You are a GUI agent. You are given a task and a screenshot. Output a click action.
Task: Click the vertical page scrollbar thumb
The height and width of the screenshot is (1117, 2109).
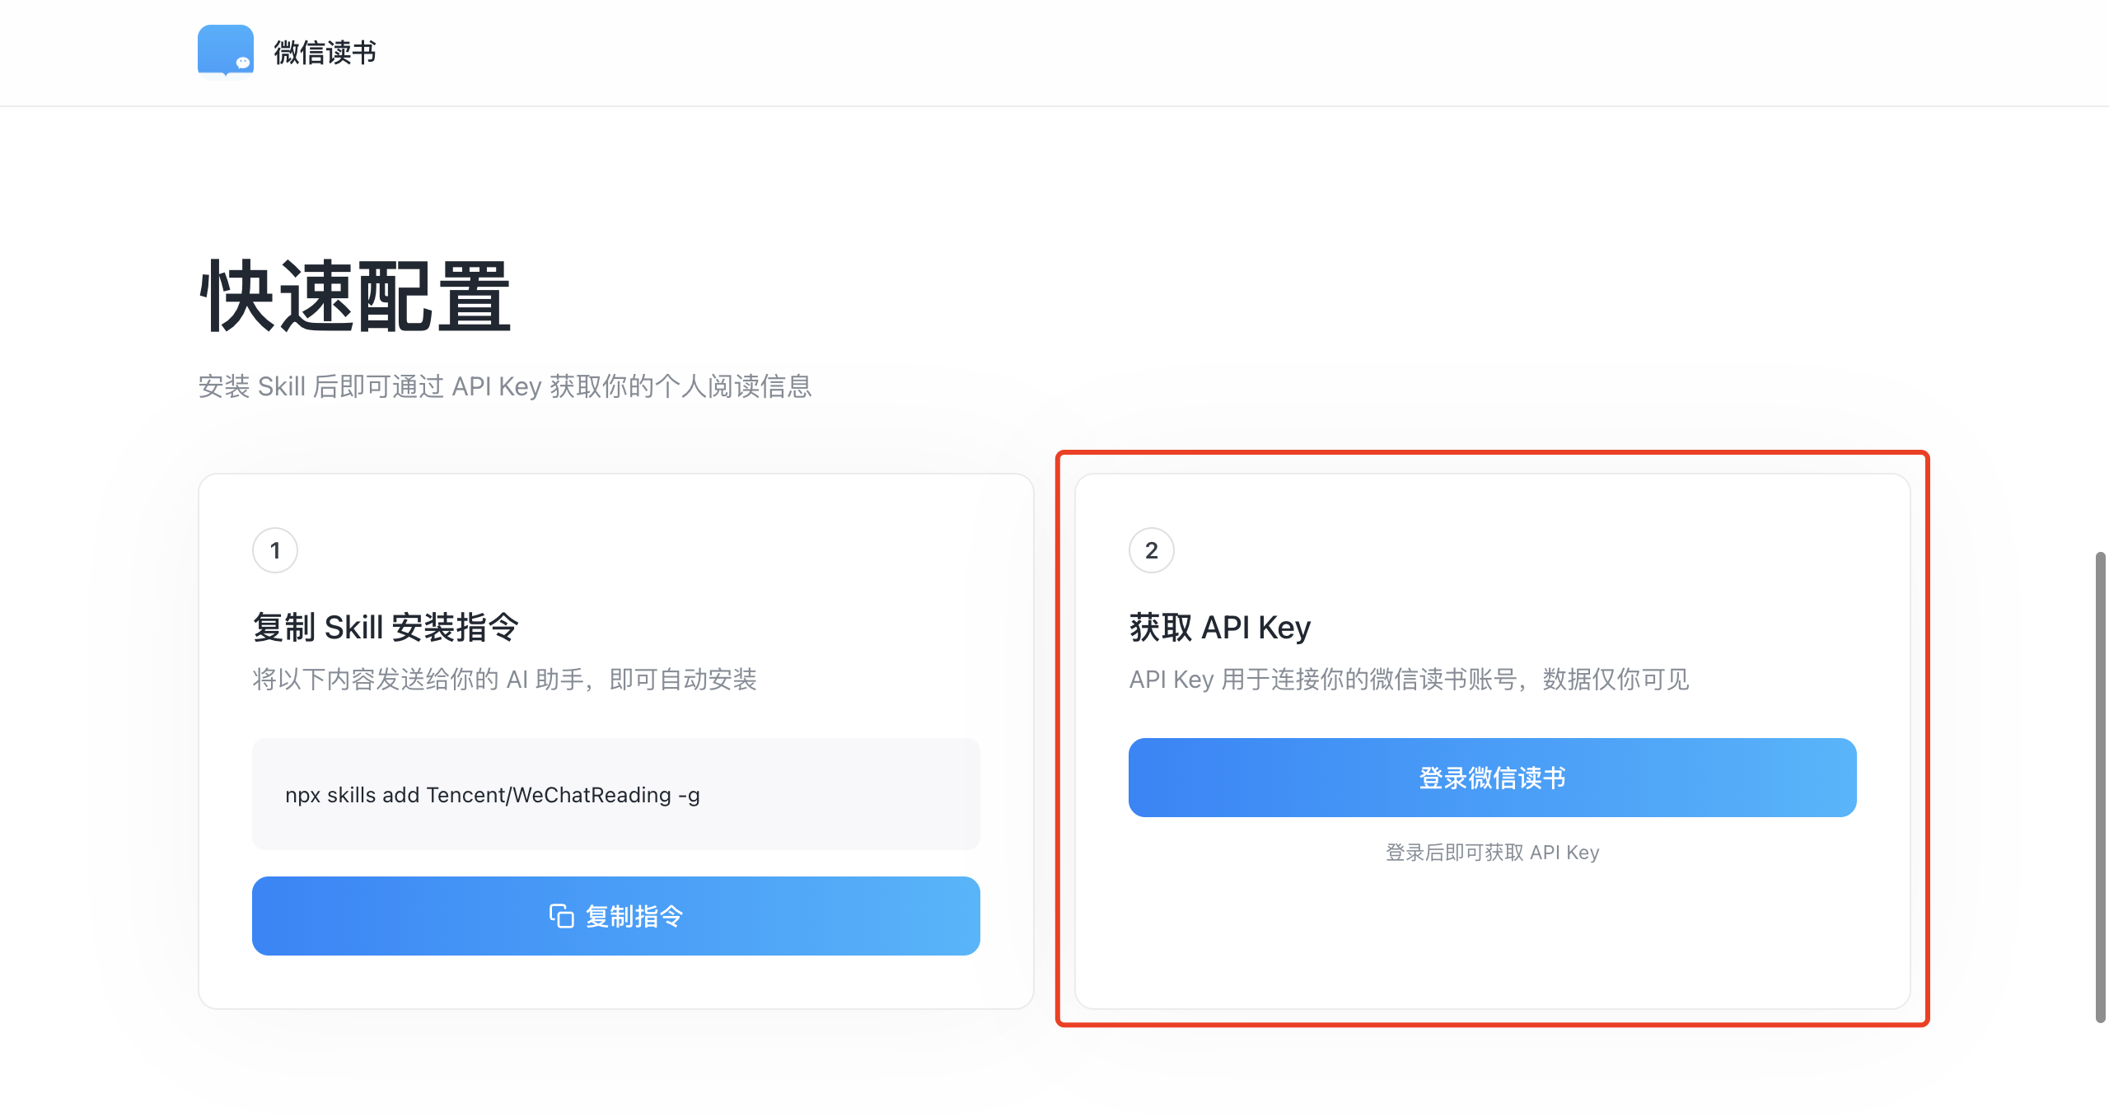pos(2101,788)
